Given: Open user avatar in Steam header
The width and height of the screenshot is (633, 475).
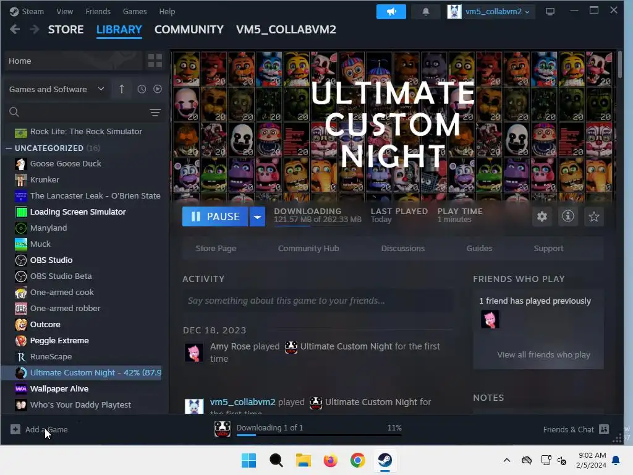Looking at the screenshot, I should coord(454,12).
